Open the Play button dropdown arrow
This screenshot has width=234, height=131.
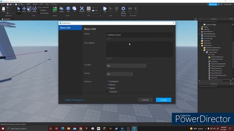pyautogui.click(x=105, y=13)
